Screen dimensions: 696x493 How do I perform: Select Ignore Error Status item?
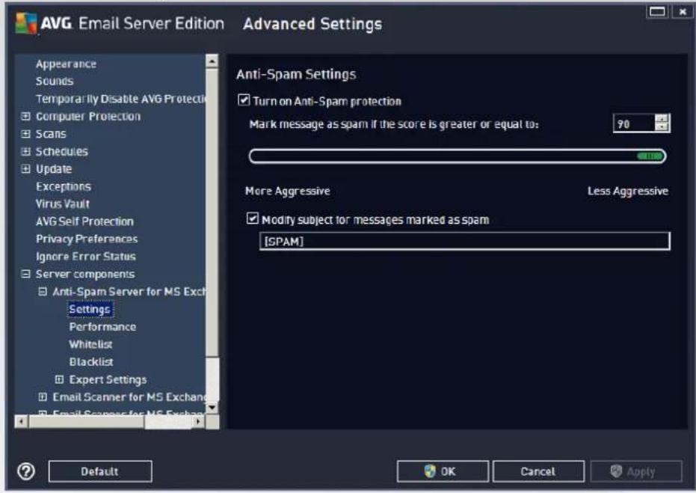pyautogui.click(x=86, y=257)
